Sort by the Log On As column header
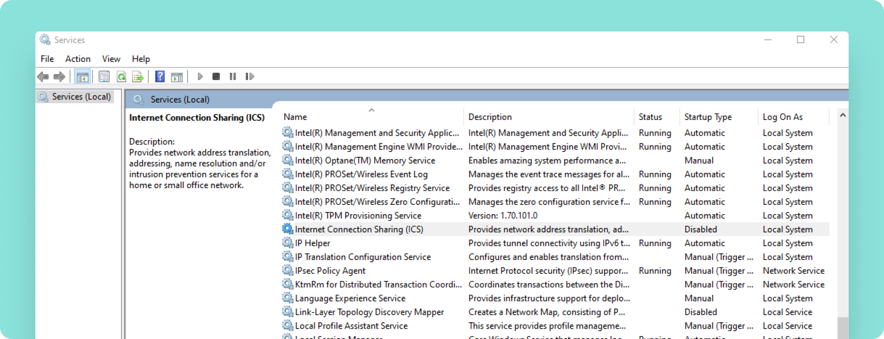Image resolution: width=884 pixels, height=339 pixels. (x=794, y=117)
